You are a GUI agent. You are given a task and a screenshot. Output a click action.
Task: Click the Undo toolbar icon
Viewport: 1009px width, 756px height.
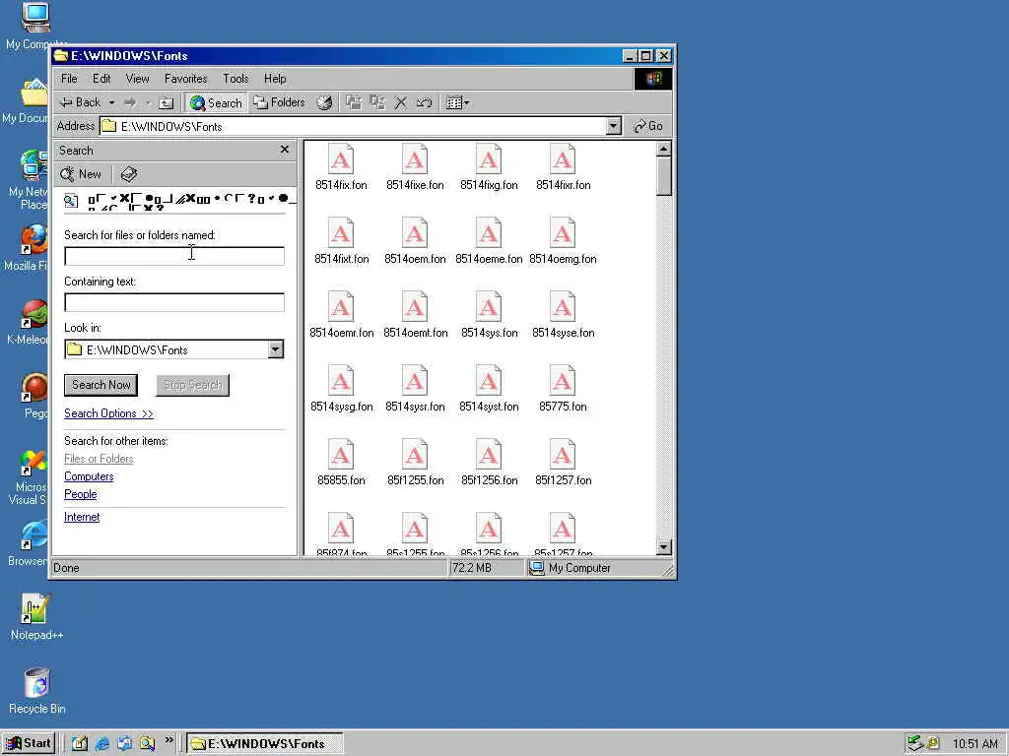pos(424,102)
